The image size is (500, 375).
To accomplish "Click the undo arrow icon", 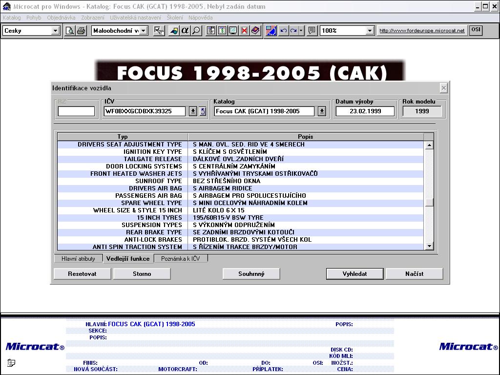I will 283,31.
